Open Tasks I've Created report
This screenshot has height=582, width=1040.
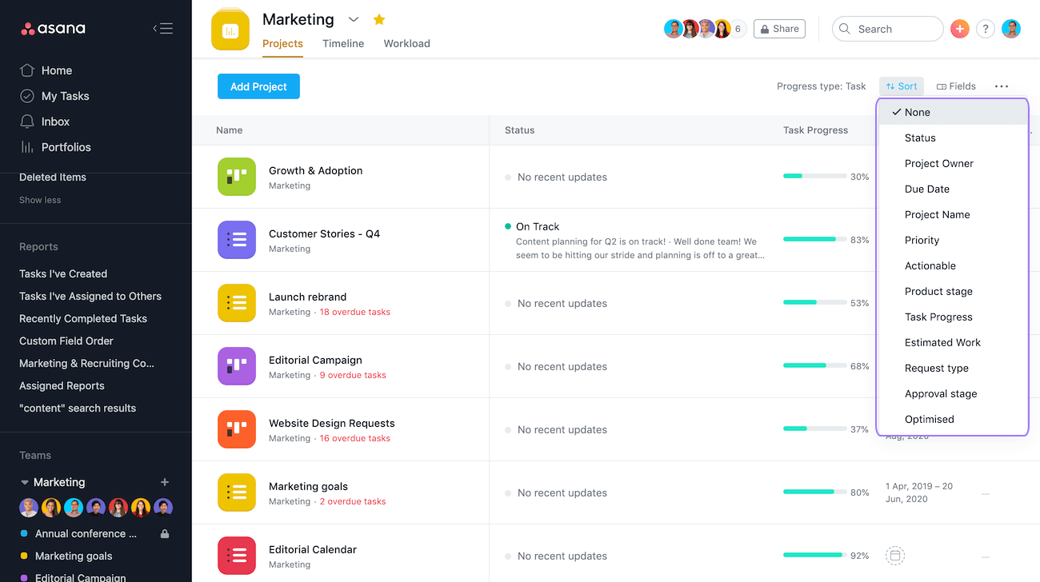[63, 273]
